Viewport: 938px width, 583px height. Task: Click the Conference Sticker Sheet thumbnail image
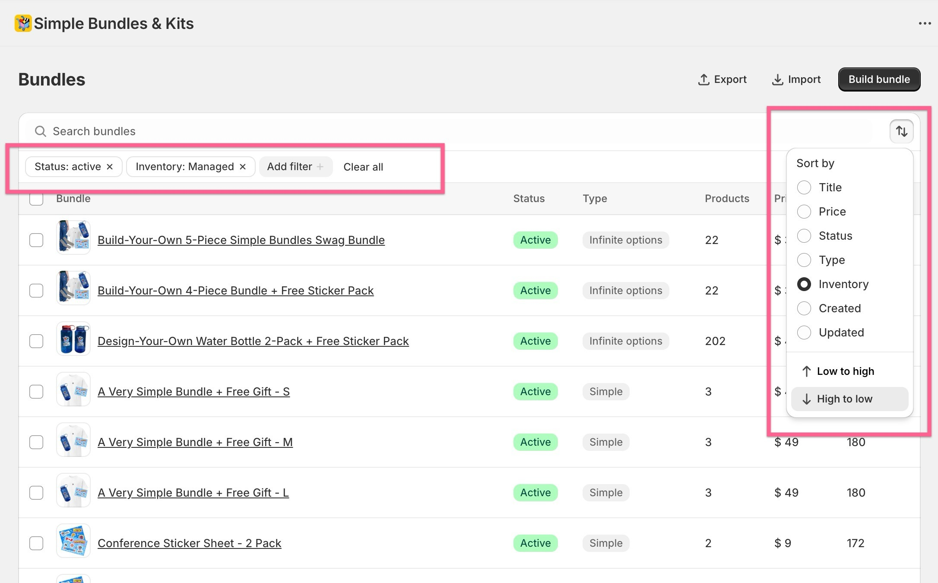[73, 541]
